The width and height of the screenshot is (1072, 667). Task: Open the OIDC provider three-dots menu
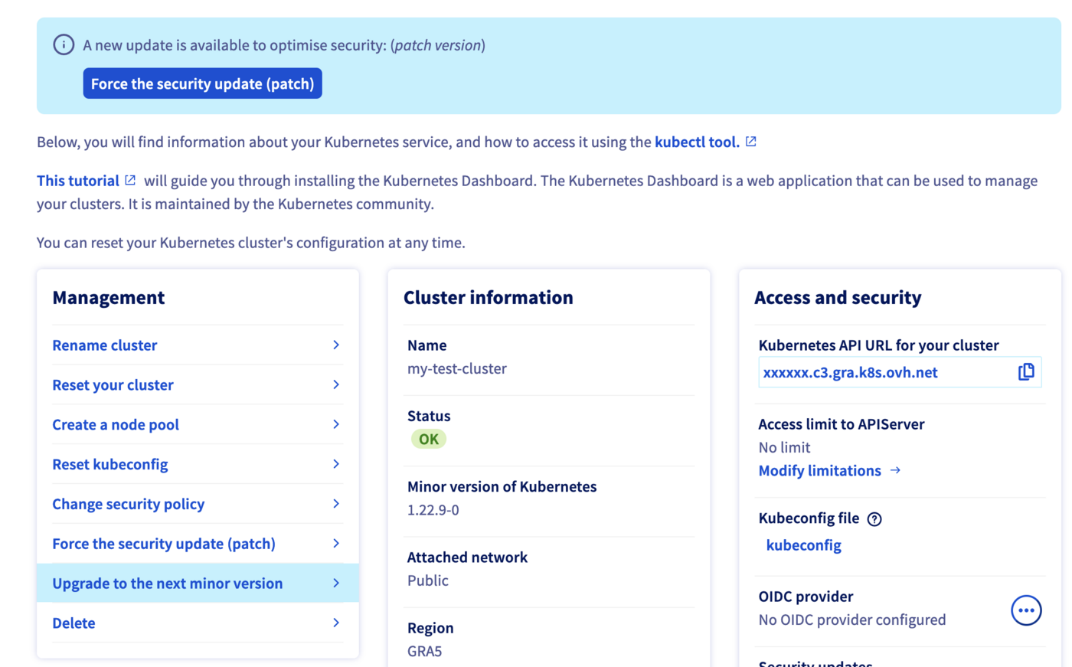[1026, 610]
